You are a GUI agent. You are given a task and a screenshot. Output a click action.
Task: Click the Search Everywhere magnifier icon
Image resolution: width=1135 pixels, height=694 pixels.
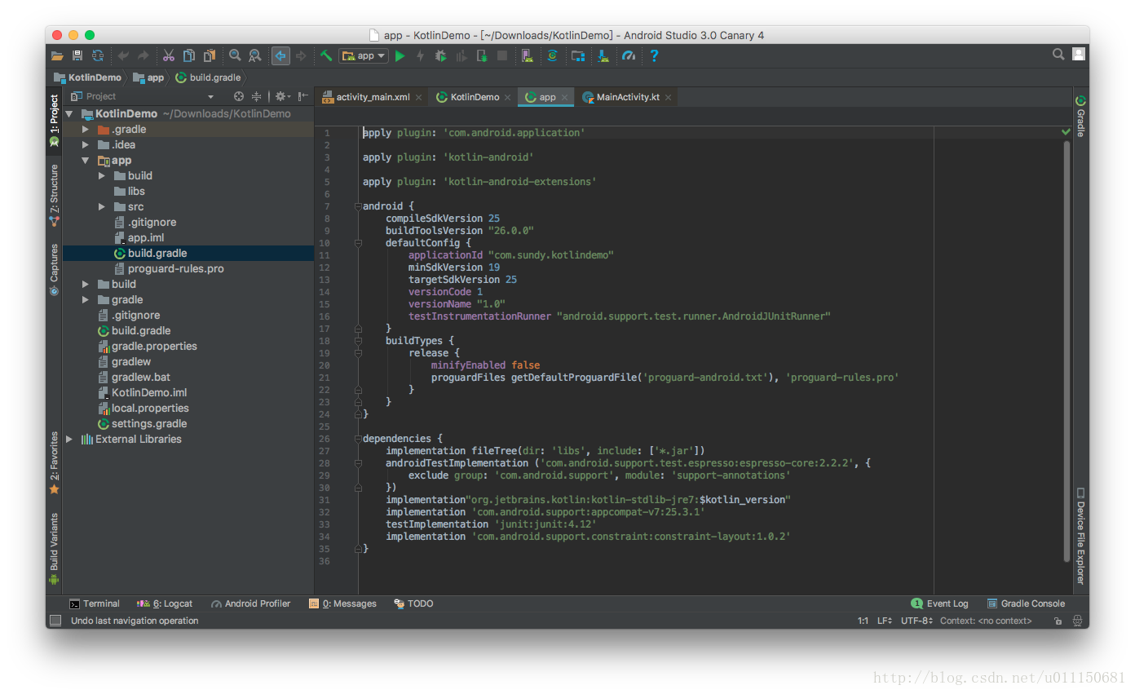(x=1058, y=55)
